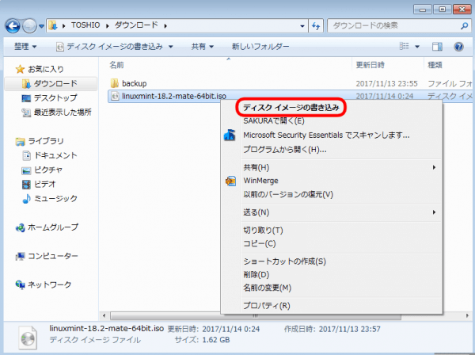The image size is (475, 355).
Task: Click the computer icon beside コンピューター
Action: pyautogui.click(x=20, y=256)
